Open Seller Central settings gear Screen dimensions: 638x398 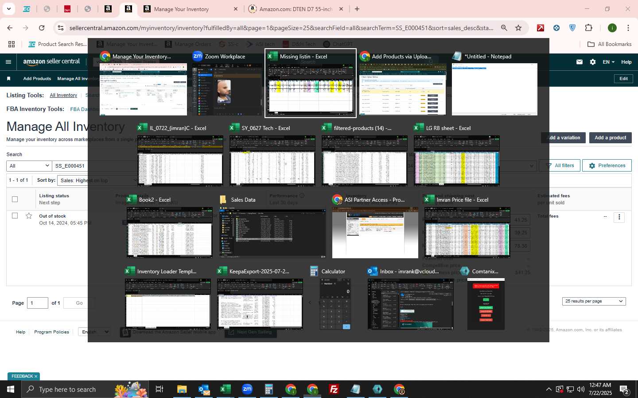click(593, 62)
